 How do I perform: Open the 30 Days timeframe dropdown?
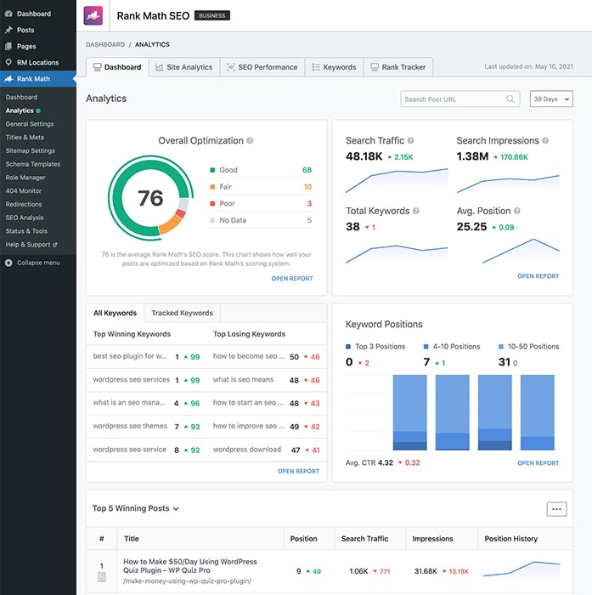551,99
